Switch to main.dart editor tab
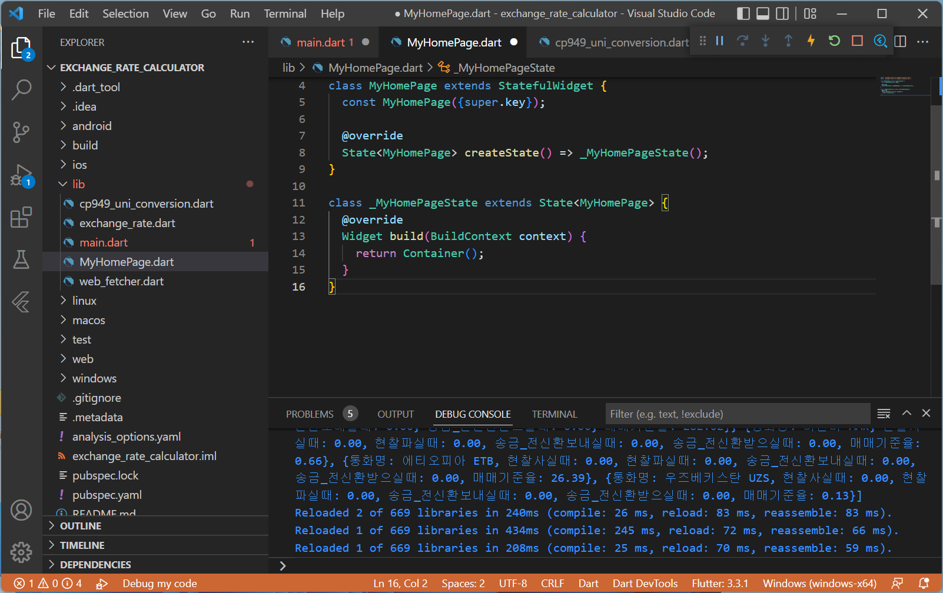 coord(325,42)
